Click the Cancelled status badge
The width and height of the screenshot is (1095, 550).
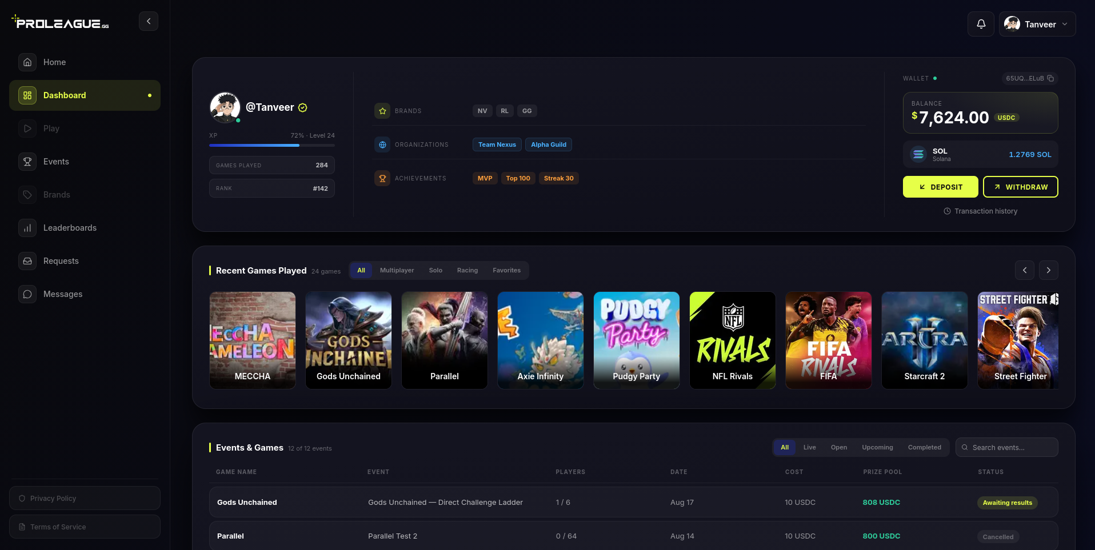pos(998,537)
